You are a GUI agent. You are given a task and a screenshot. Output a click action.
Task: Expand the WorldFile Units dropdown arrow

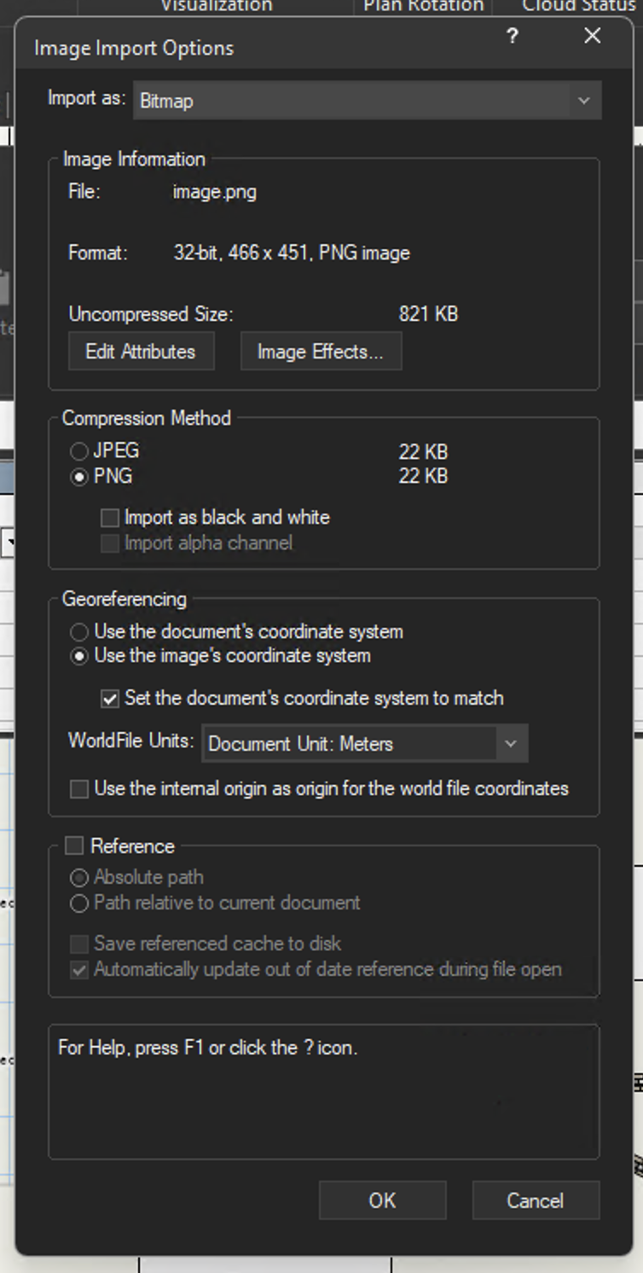510,744
